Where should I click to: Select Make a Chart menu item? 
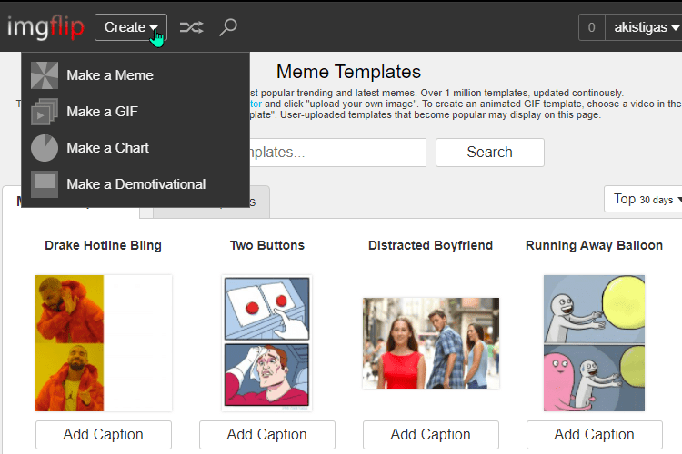135,148
